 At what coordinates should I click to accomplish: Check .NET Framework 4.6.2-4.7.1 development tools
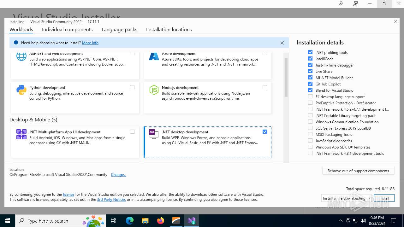(x=310, y=109)
